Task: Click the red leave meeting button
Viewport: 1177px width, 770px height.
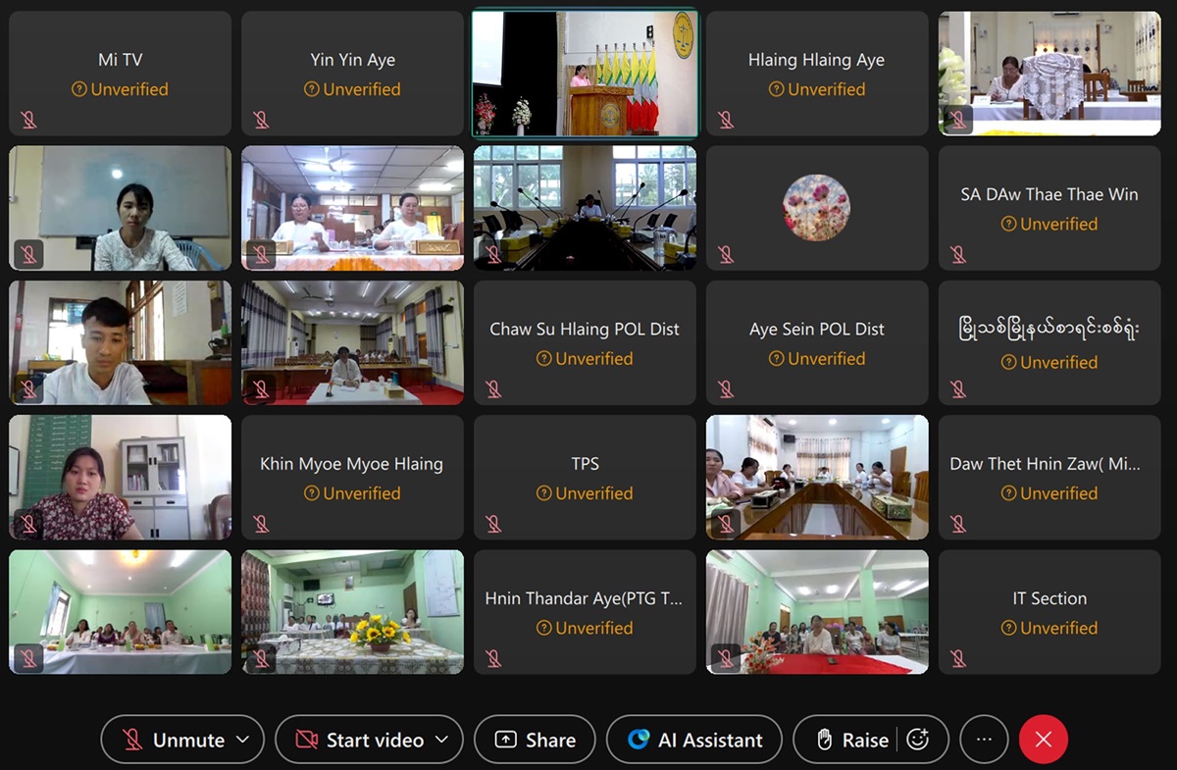Action: click(x=1044, y=740)
